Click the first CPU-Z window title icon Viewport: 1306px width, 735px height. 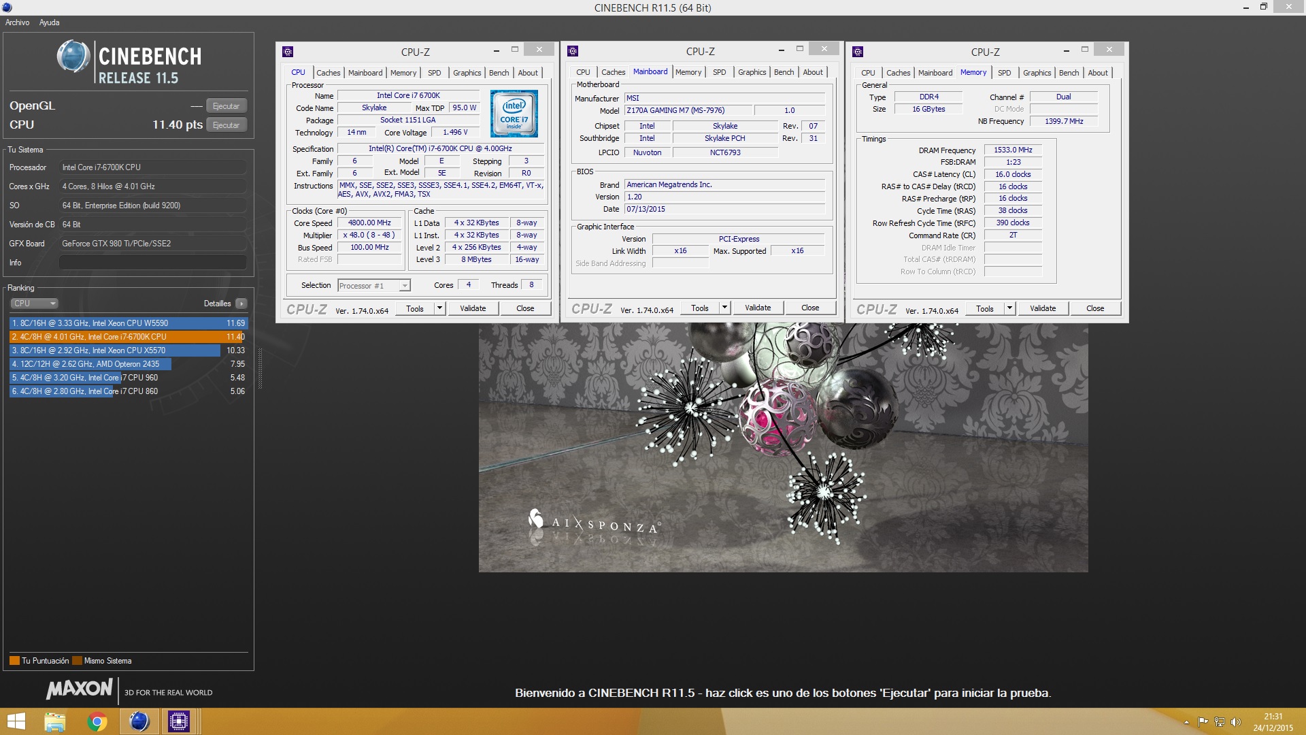point(288,52)
